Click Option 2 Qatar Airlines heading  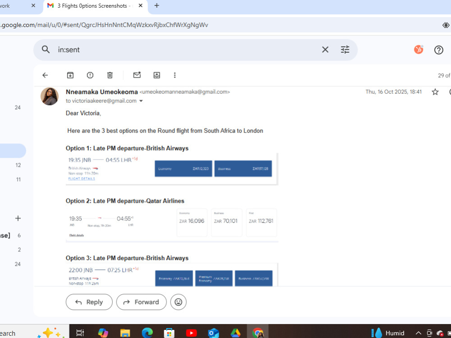[x=125, y=201]
